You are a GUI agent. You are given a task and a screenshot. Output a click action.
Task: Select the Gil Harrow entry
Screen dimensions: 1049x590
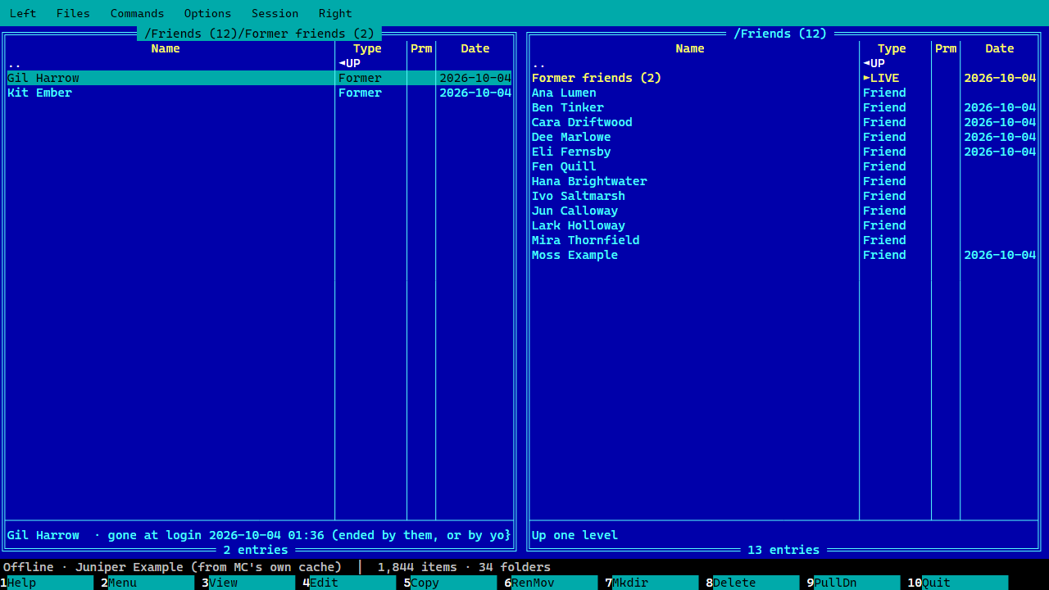(x=259, y=78)
